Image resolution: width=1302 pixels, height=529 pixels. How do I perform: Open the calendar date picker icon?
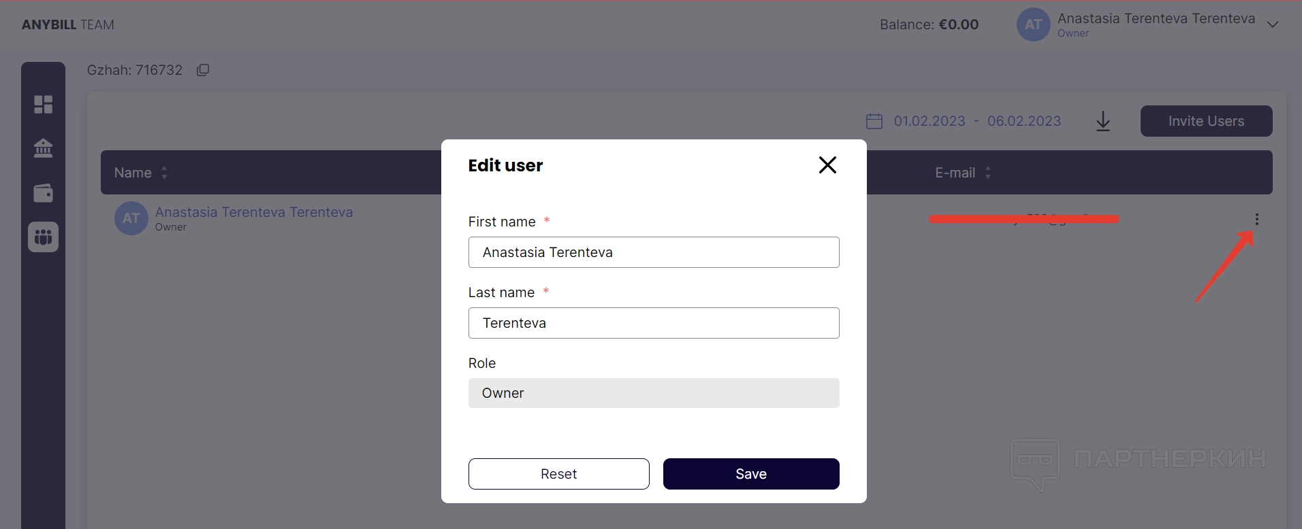[x=874, y=121]
